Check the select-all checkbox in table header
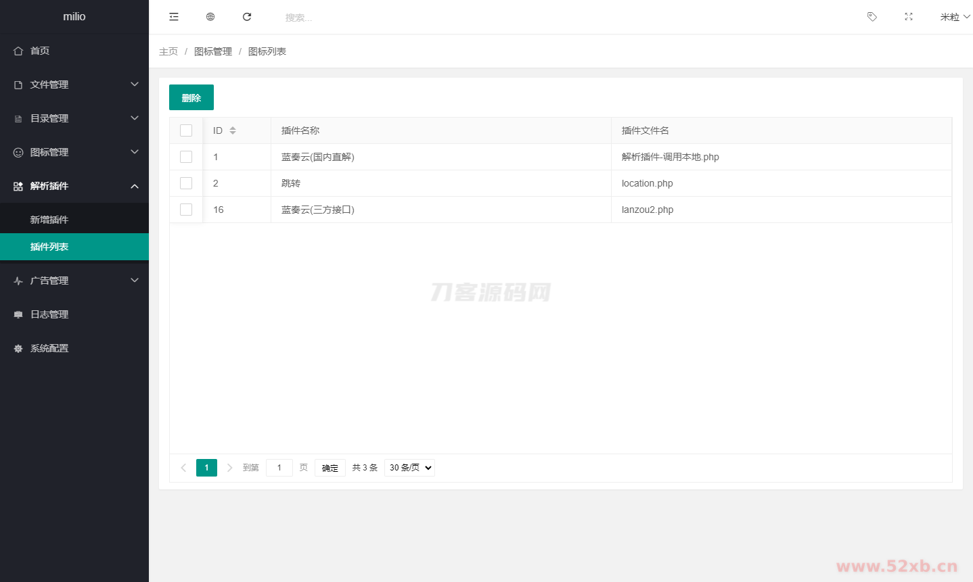Screen dimensions: 973x582 186,130
